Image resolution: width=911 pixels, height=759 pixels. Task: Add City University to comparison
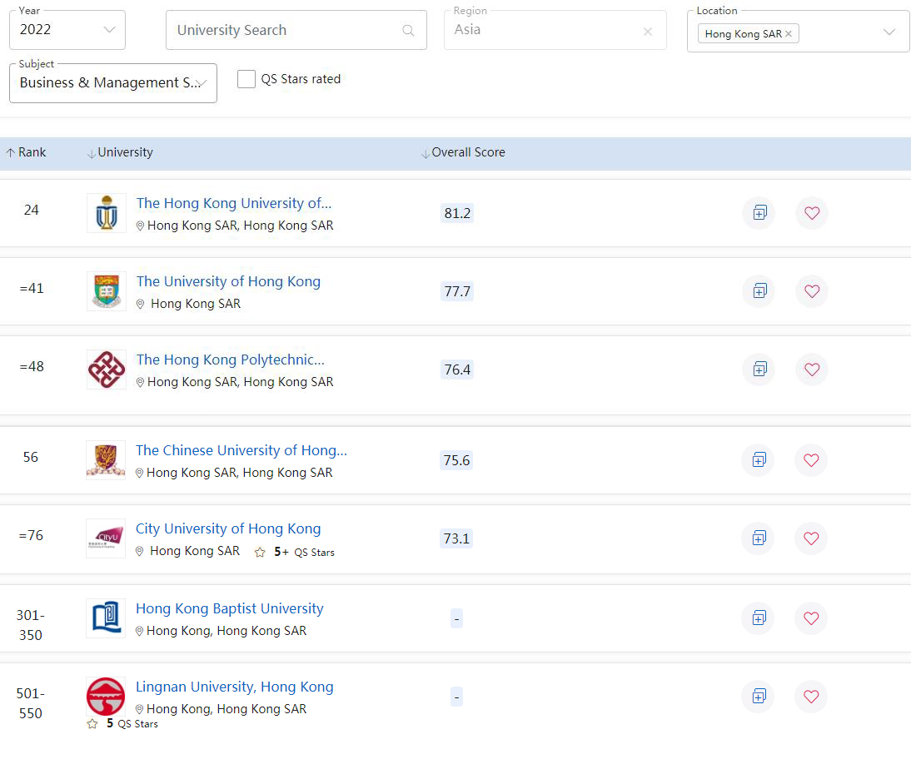[759, 538]
